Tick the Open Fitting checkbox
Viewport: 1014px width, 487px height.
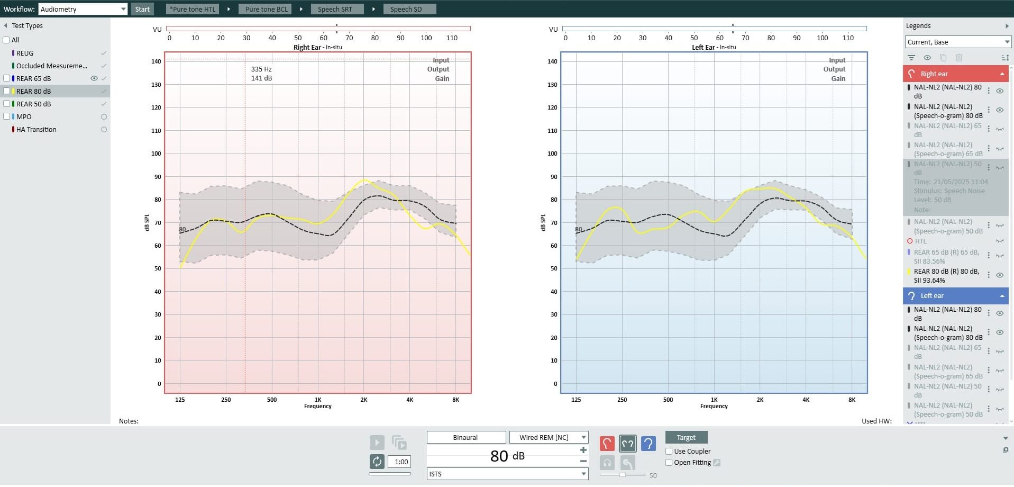pos(669,463)
